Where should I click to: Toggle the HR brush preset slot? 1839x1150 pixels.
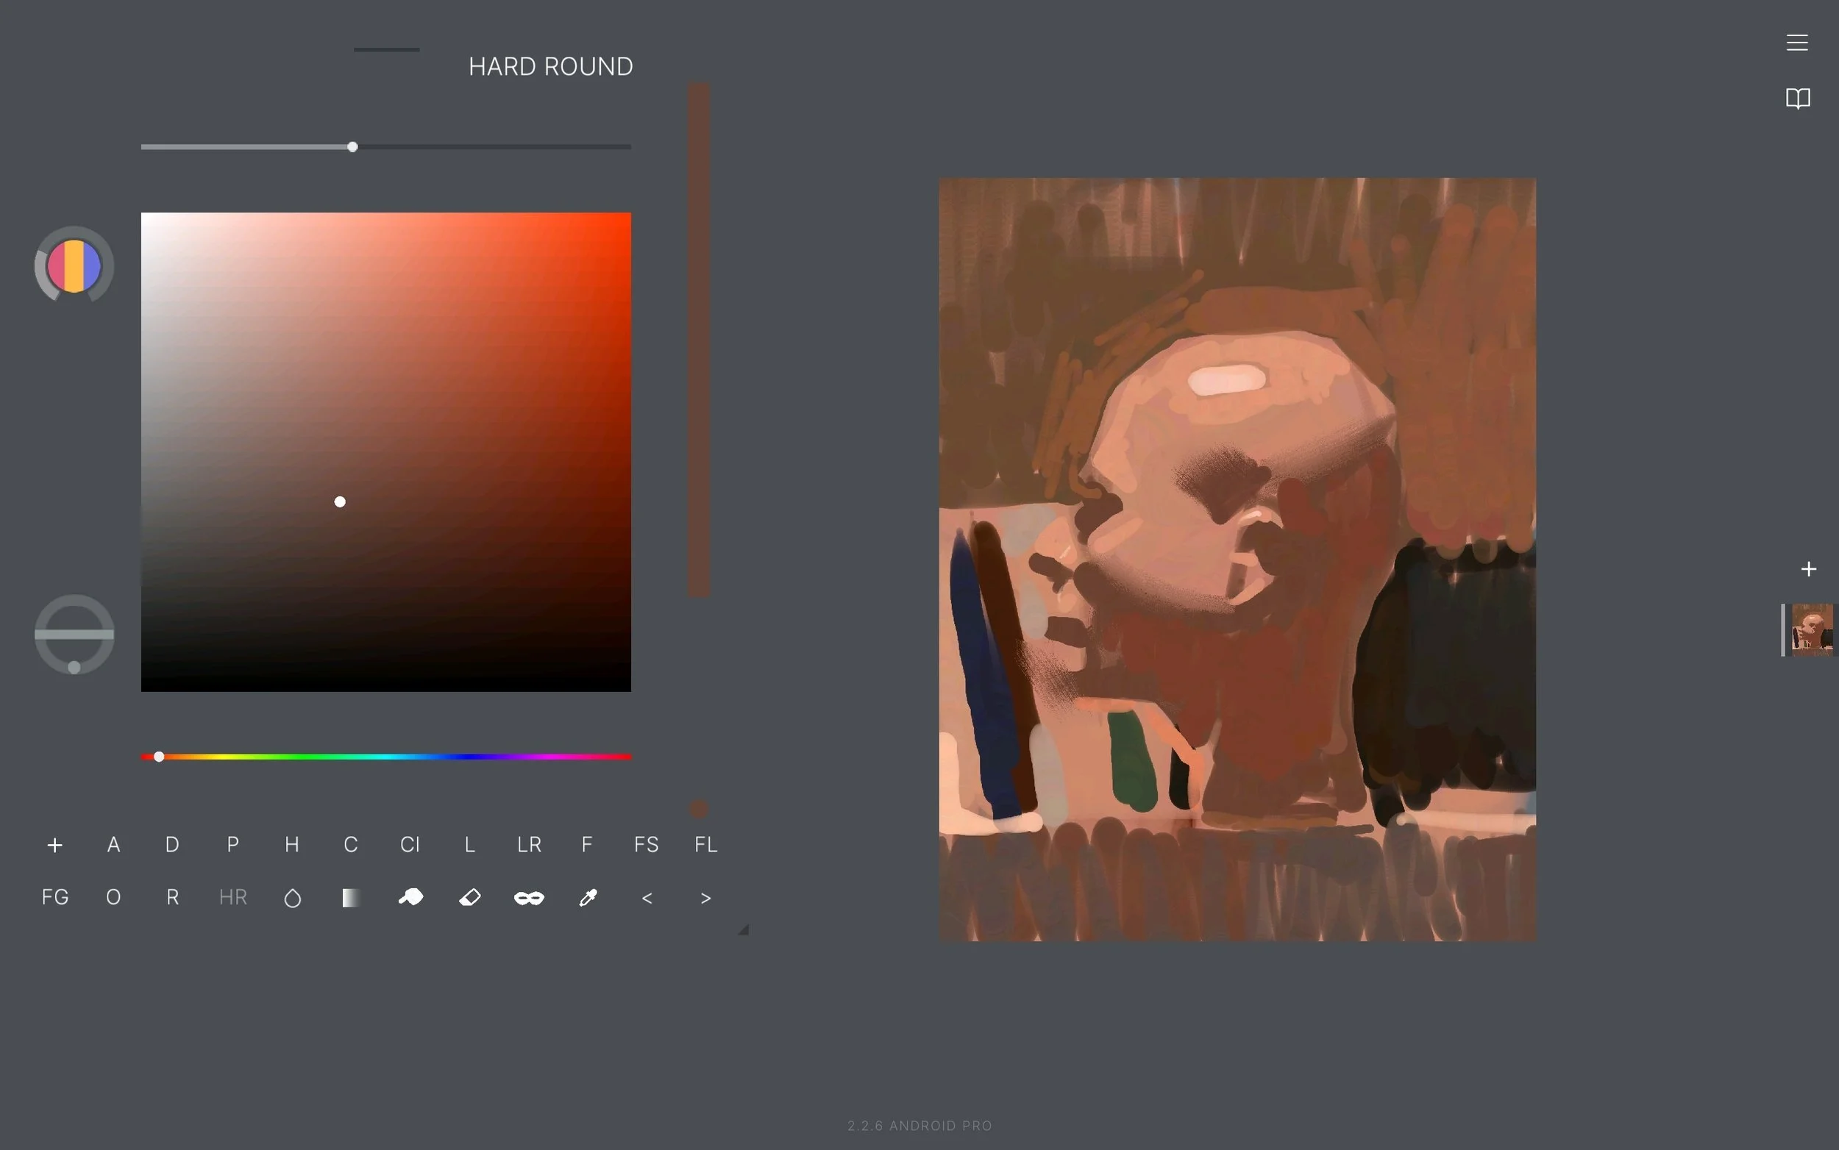click(232, 897)
